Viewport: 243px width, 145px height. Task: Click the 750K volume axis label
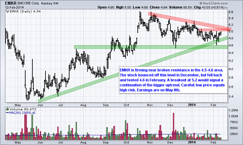(233, 122)
